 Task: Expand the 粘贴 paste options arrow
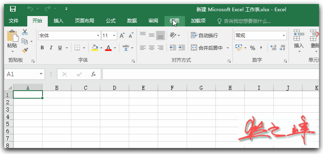[x=12, y=51]
